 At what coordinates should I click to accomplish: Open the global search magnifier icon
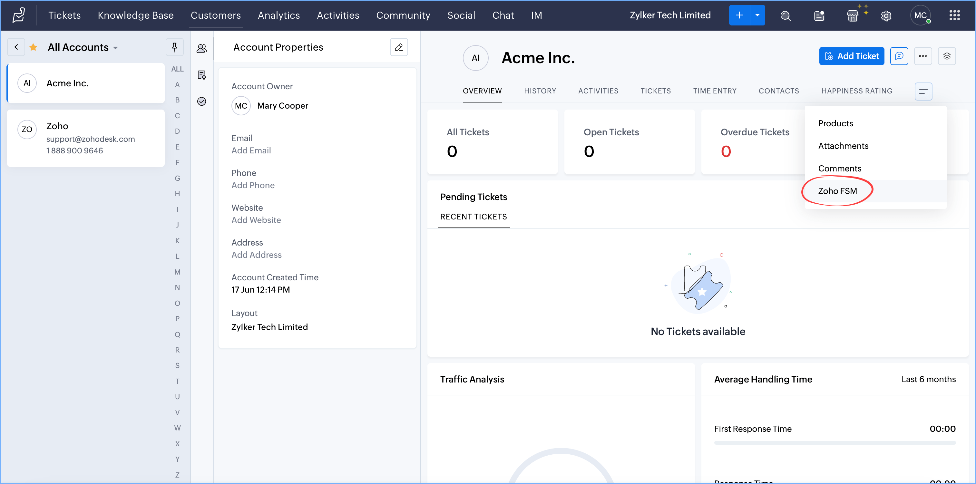(786, 15)
